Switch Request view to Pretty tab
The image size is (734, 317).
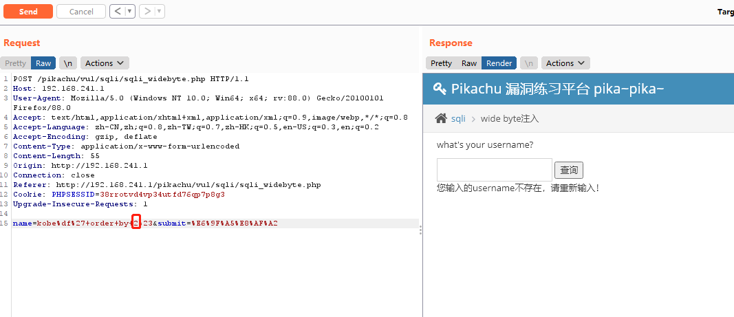tap(15, 63)
